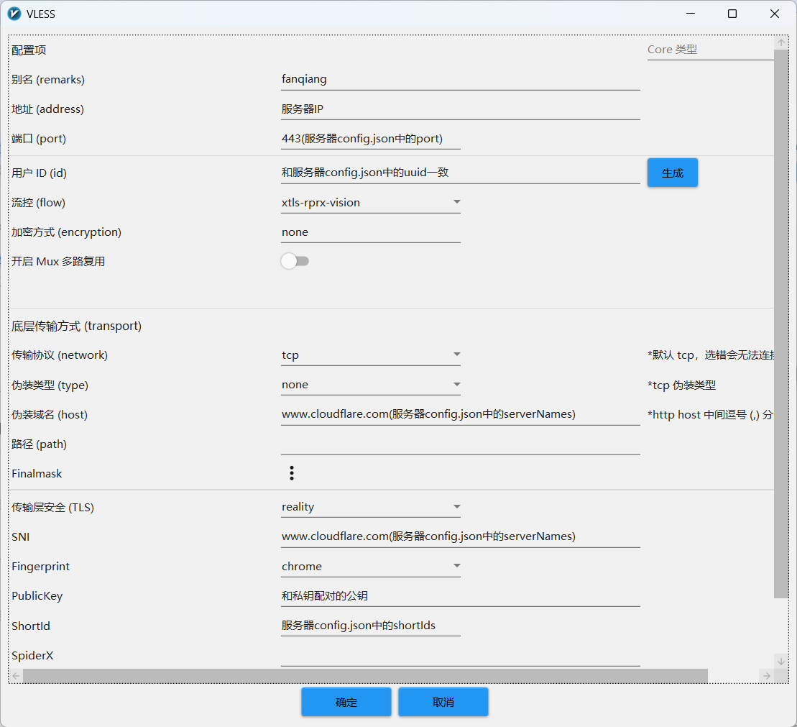
Task: Open the network dropdown set to tcp
Action: pos(370,355)
